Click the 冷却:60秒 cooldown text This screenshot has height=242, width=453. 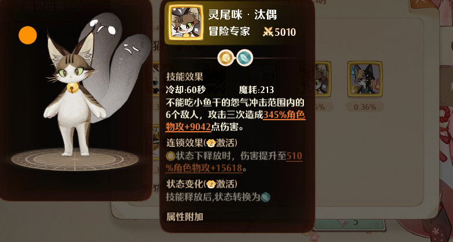pos(185,90)
